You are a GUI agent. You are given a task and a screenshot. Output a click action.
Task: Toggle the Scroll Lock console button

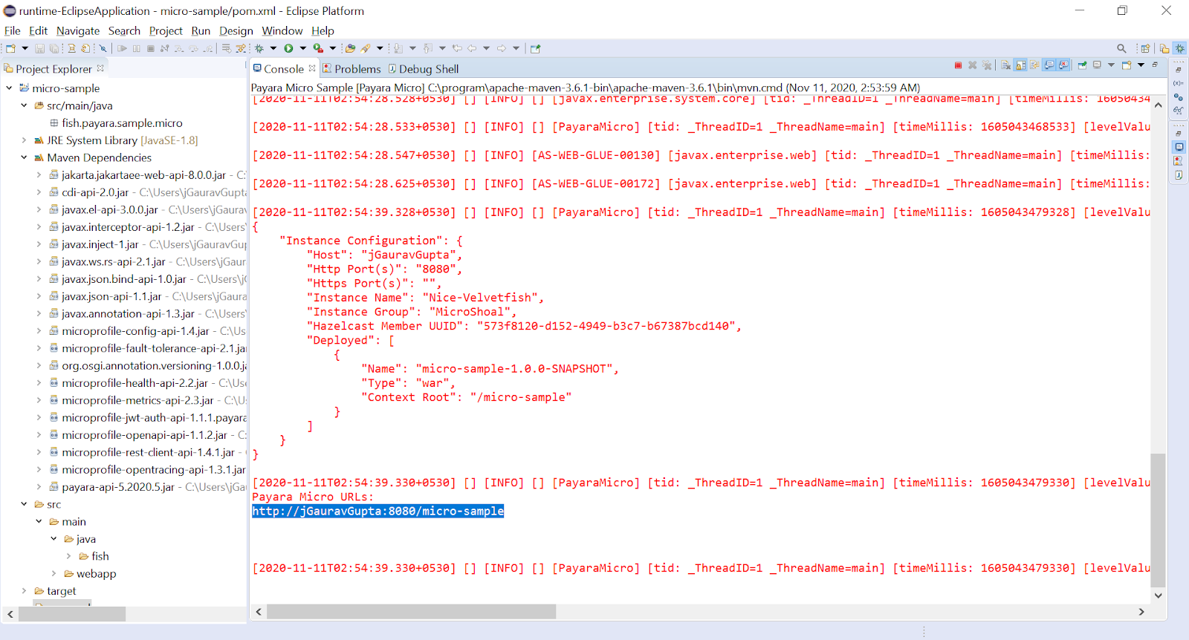pos(1020,65)
